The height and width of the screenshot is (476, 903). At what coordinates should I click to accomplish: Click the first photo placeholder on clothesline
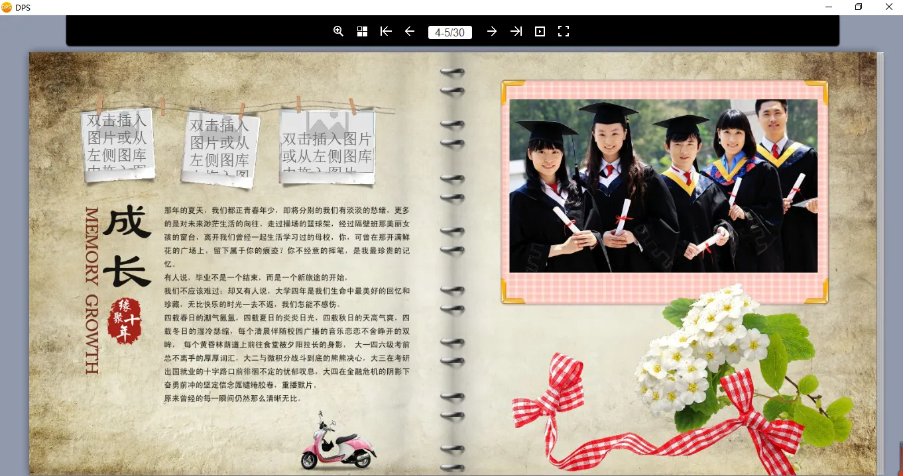pyautogui.click(x=118, y=145)
